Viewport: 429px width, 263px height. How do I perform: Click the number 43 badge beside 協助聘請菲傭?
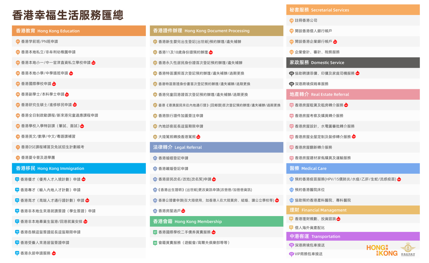pyautogui.click(x=291, y=74)
